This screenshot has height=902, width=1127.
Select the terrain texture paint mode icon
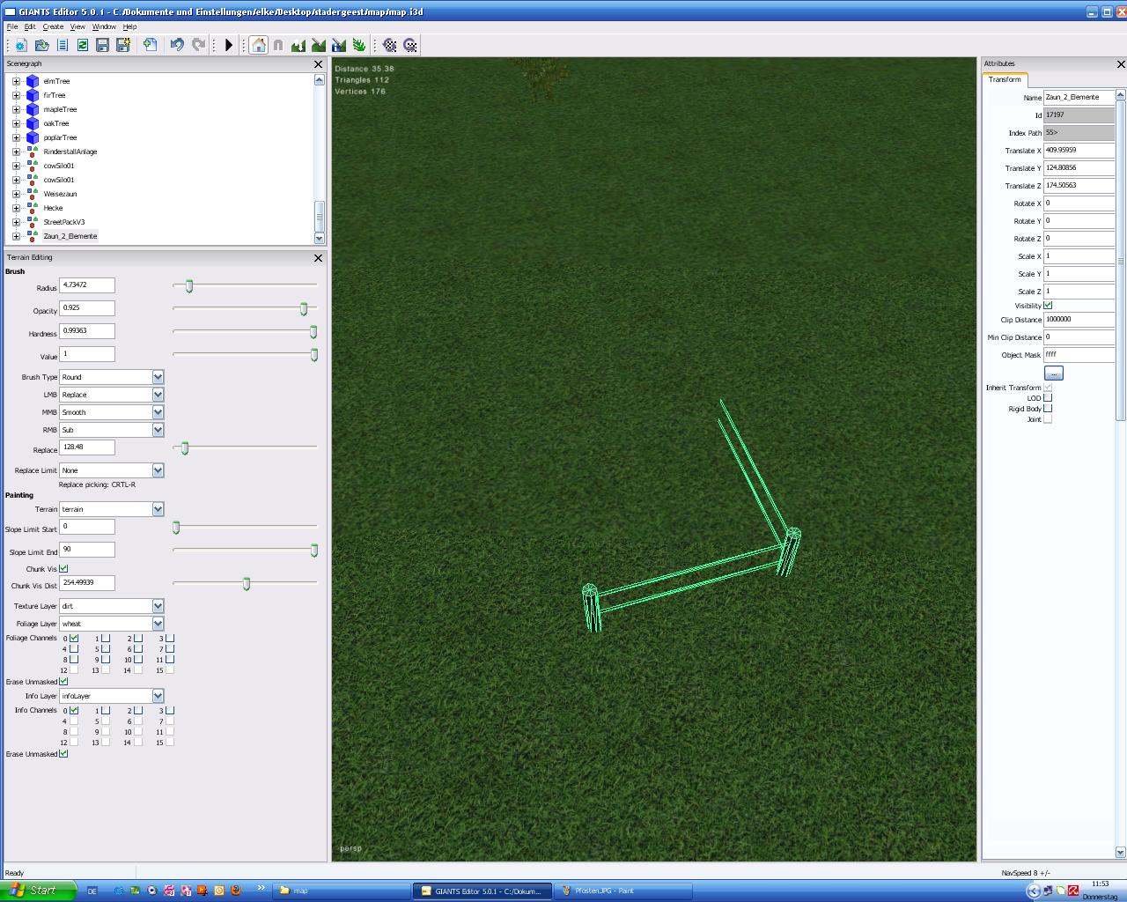click(x=319, y=45)
